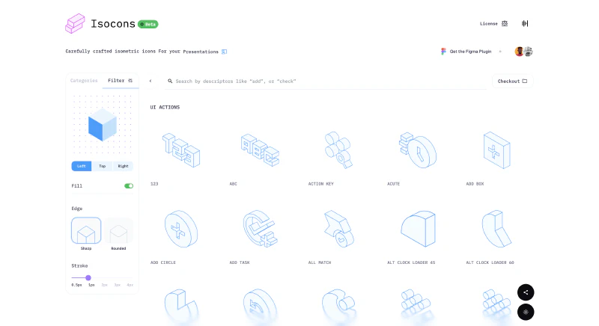Set the view direction to Top
Screen dimensions: 599x326
(103, 166)
